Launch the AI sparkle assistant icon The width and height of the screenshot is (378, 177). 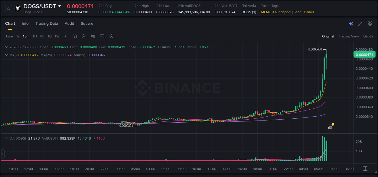coord(351,24)
